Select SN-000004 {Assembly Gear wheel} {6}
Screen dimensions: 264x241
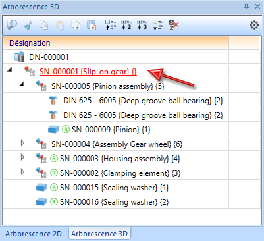coord(116,144)
